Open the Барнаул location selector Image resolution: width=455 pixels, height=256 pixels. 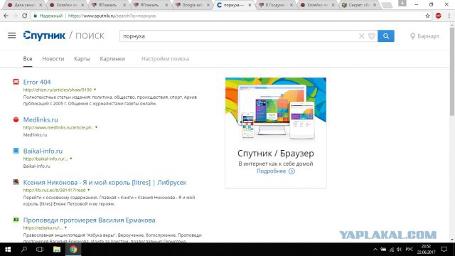424,36
